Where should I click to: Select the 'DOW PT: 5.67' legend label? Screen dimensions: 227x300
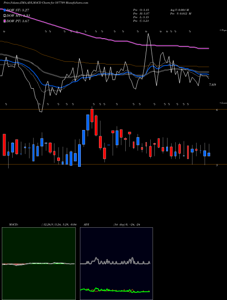(x=18, y=21)
